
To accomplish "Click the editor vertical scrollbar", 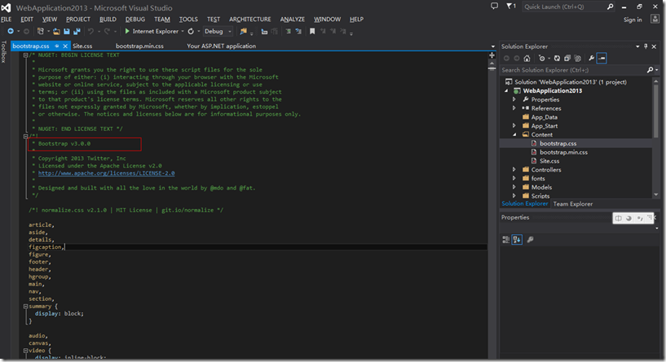I will [x=492, y=203].
